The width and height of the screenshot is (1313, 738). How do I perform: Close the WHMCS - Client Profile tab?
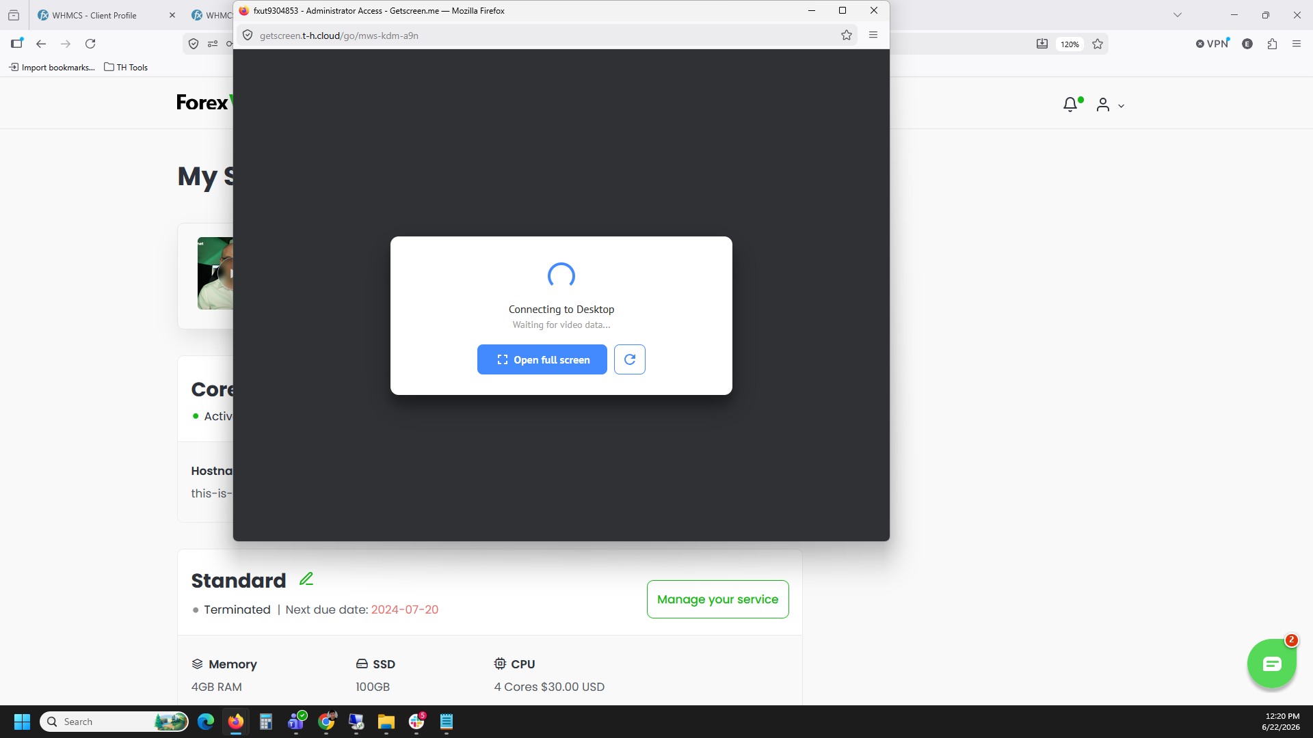pos(172,15)
